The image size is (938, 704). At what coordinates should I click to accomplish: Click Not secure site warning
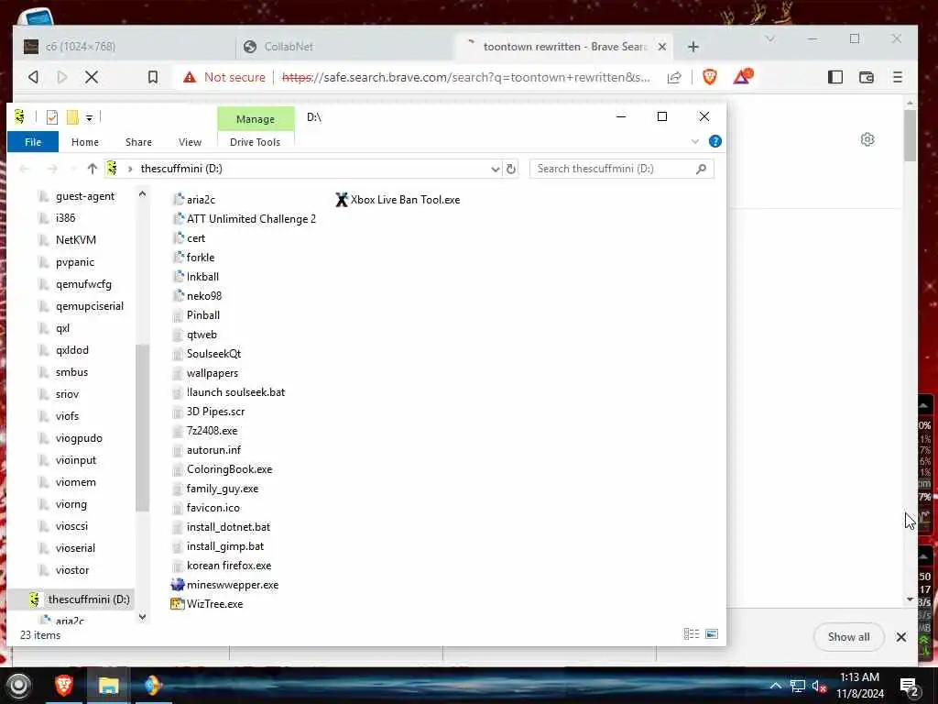[225, 77]
